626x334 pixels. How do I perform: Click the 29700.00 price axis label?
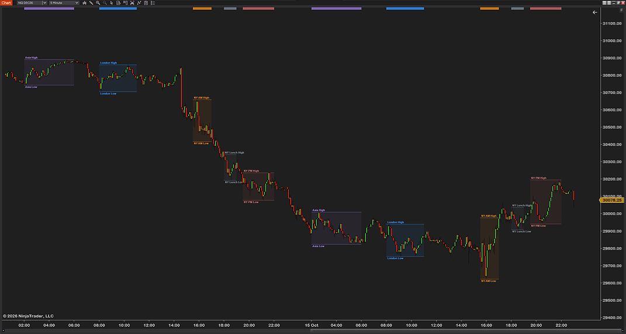tap(613, 266)
